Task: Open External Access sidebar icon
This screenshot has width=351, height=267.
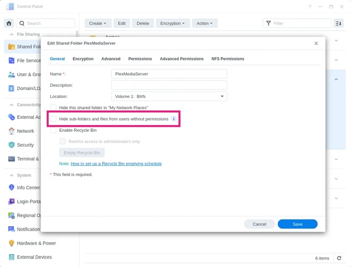Action: pyautogui.click(x=11, y=117)
